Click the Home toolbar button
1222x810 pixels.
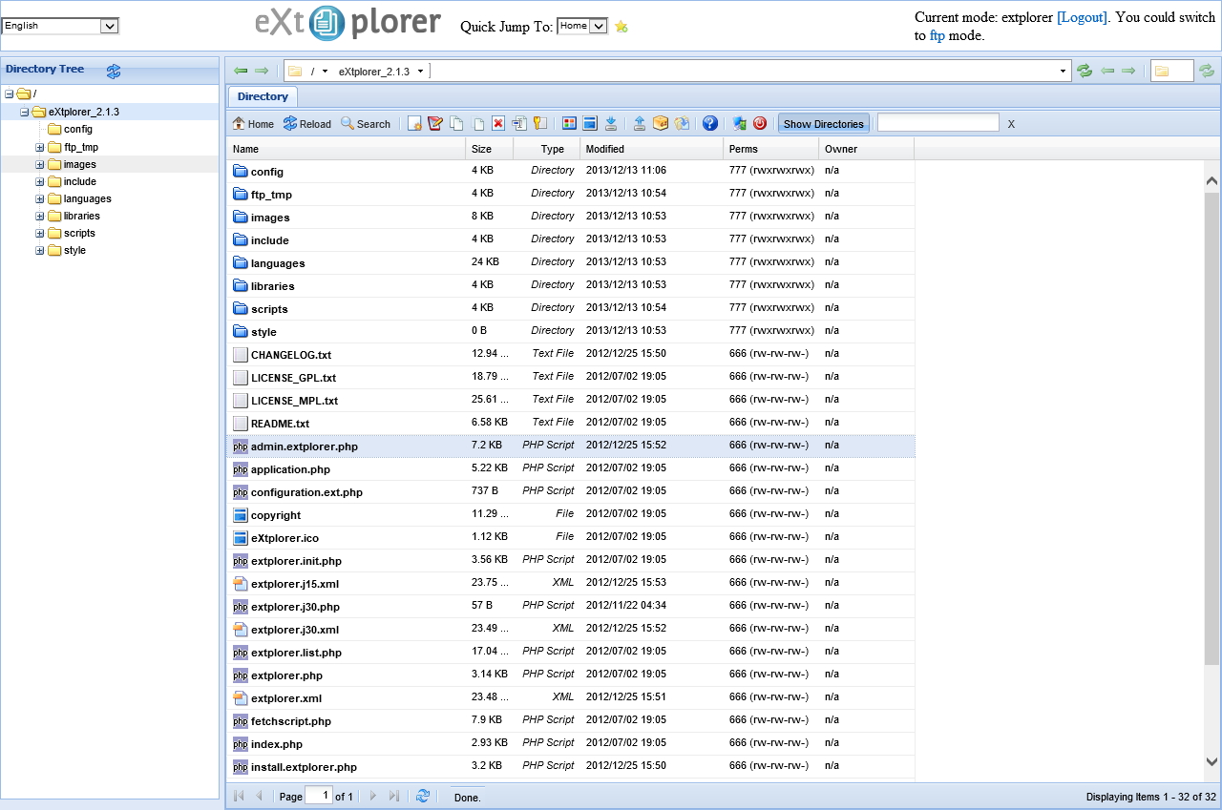click(x=253, y=124)
